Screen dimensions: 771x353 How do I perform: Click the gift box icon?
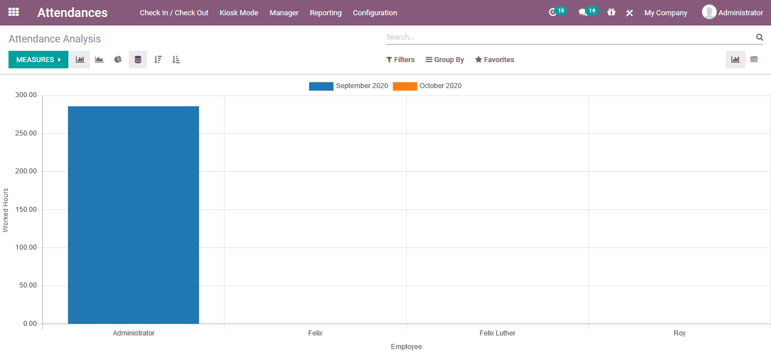pos(611,12)
